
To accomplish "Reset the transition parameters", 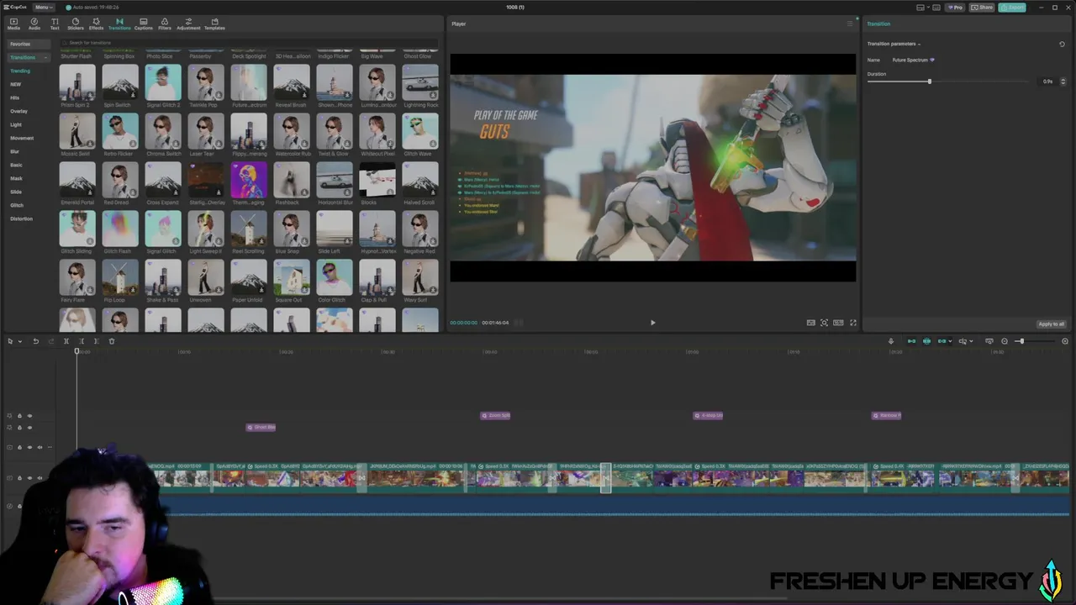I will (x=1062, y=44).
